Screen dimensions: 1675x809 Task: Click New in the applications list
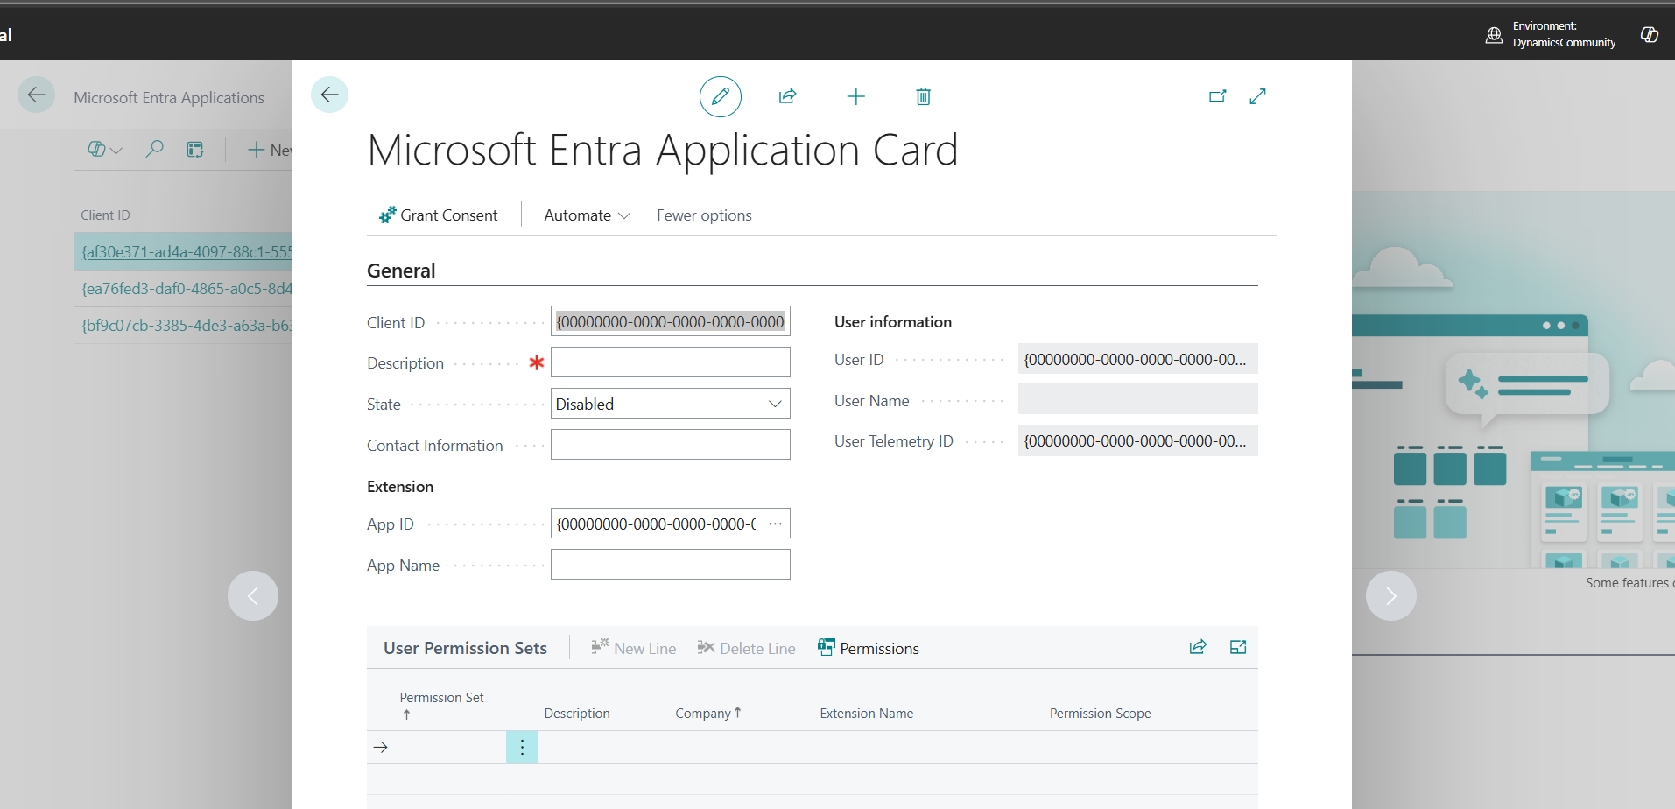(270, 150)
